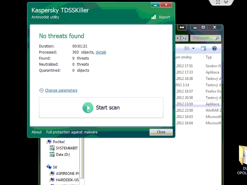Click the Počítač computer icon
Screen dimensions: 247x185
coord(49,142)
